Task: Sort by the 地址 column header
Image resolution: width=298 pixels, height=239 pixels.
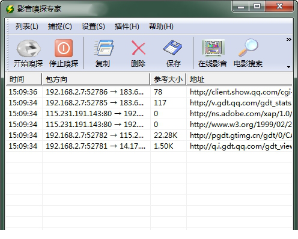Action: [x=239, y=79]
